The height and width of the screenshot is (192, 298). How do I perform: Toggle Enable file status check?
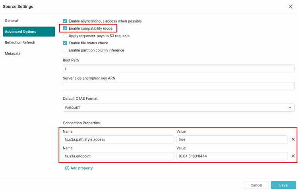[x=65, y=43]
